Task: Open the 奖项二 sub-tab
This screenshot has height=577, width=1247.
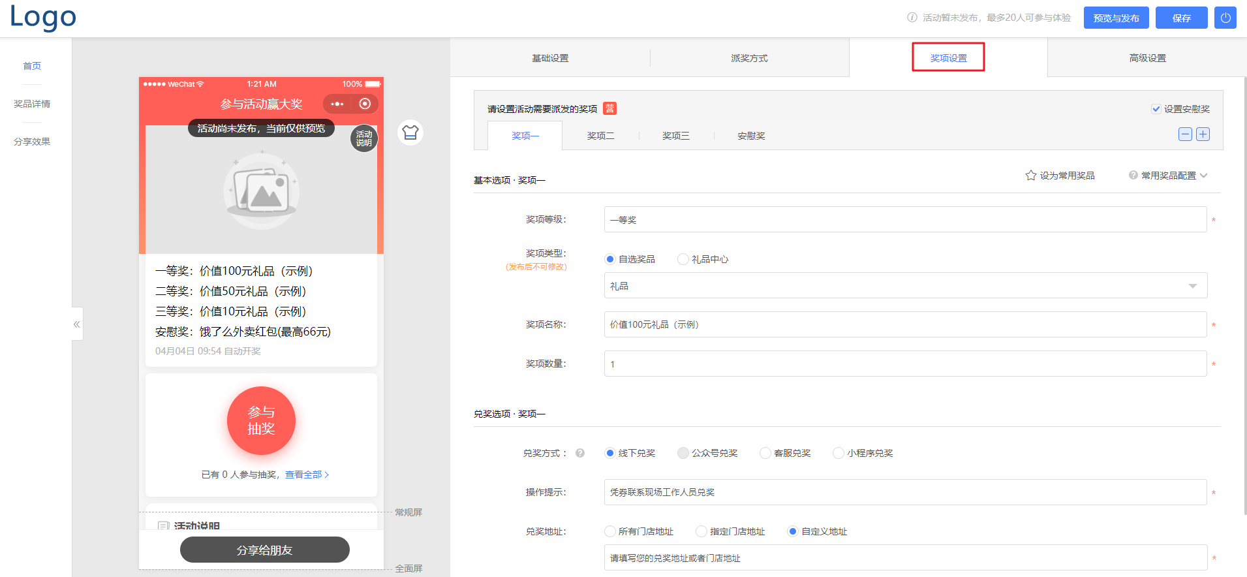Action: 600,136
